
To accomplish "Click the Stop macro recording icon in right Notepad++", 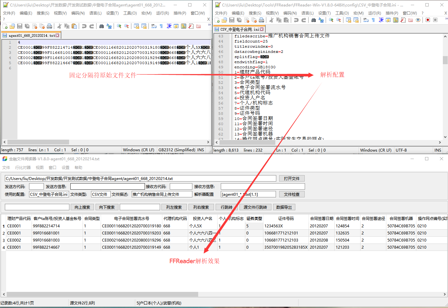I will (435, 20).
